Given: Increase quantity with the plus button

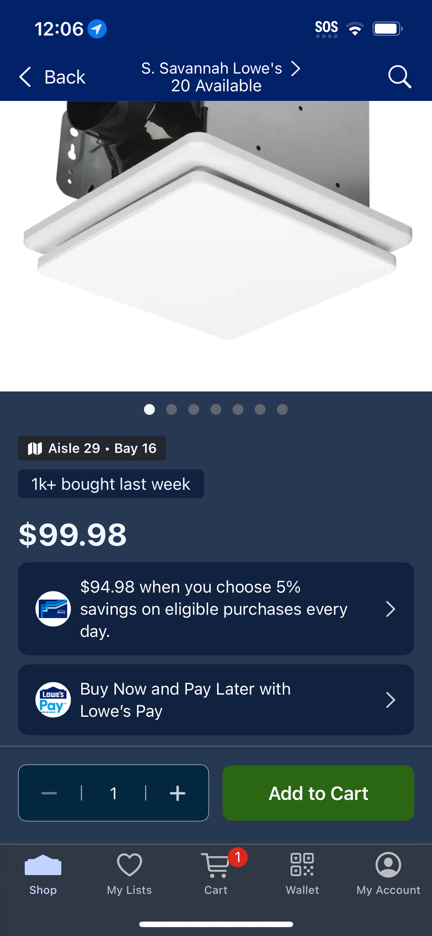Looking at the screenshot, I should [x=178, y=793].
